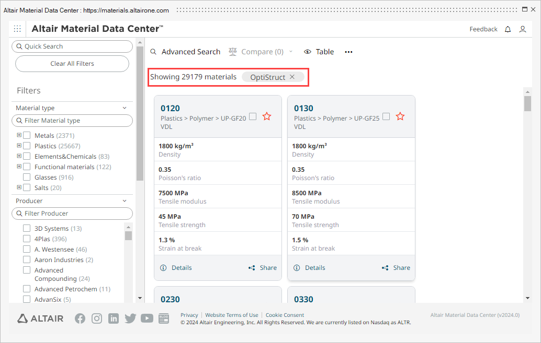Image resolution: width=541 pixels, height=343 pixels.
Task: Open the Compare dropdown arrow
Action: coord(291,52)
